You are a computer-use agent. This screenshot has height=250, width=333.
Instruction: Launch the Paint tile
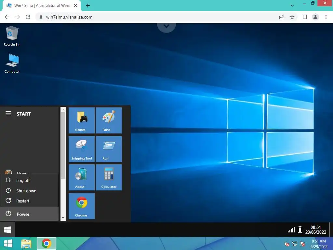[x=109, y=120]
